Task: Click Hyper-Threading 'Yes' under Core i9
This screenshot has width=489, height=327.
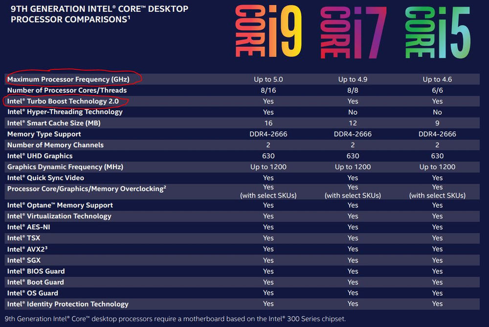Action: click(x=268, y=112)
